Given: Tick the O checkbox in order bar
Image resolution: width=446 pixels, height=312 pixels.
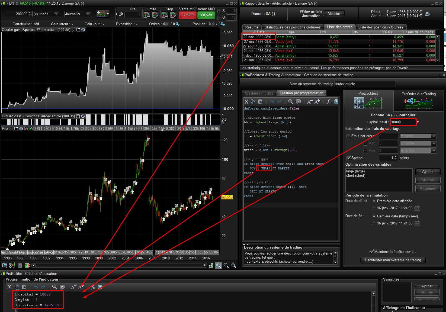Looking at the screenshot, I should point(219,18).
